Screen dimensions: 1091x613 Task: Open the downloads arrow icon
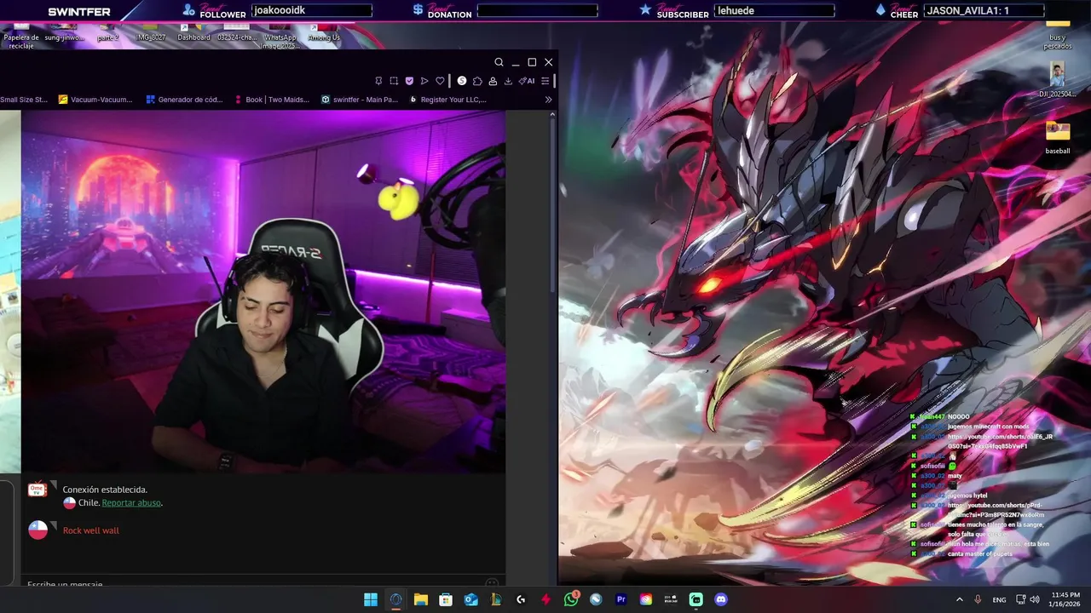point(508,81)
